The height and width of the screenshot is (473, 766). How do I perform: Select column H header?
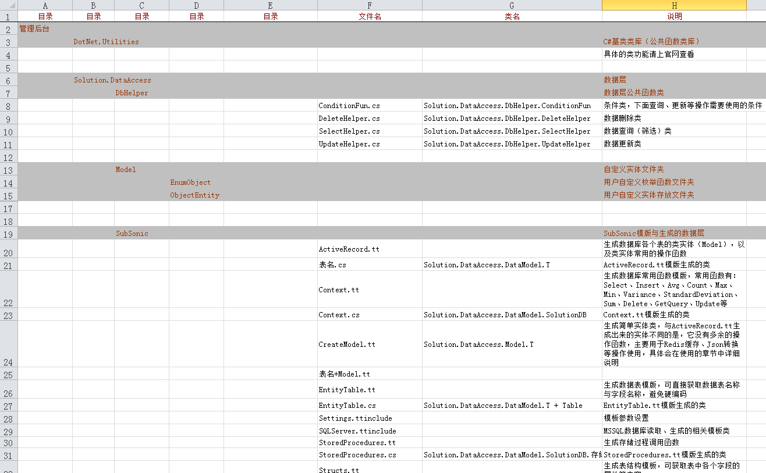click(674, 5)
